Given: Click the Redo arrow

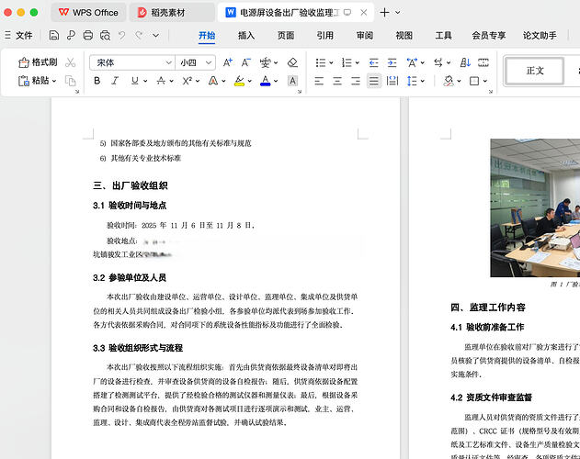Looking at the screenshot, I should 139,36.
